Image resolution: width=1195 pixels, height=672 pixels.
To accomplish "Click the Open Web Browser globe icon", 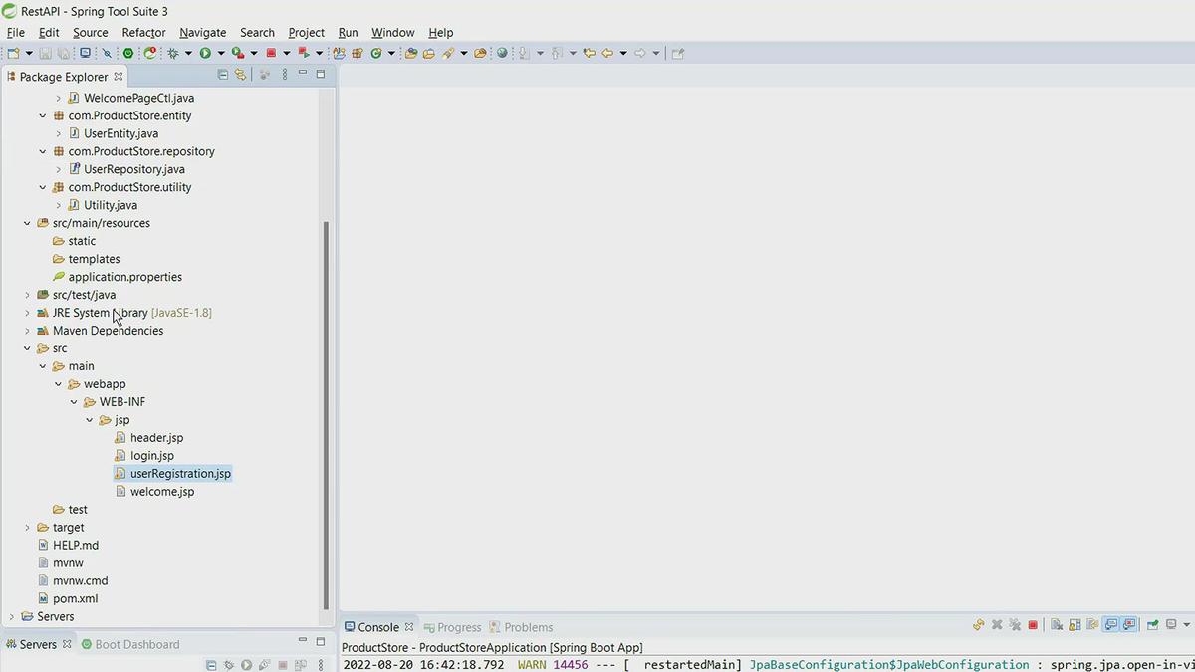I will click(x=502, y=53).
